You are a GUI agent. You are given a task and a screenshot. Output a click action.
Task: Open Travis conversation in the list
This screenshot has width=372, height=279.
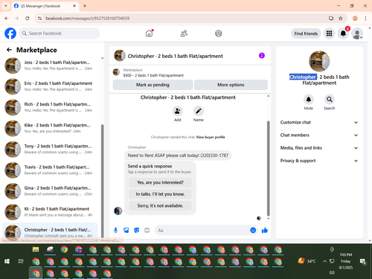(51, 170)
